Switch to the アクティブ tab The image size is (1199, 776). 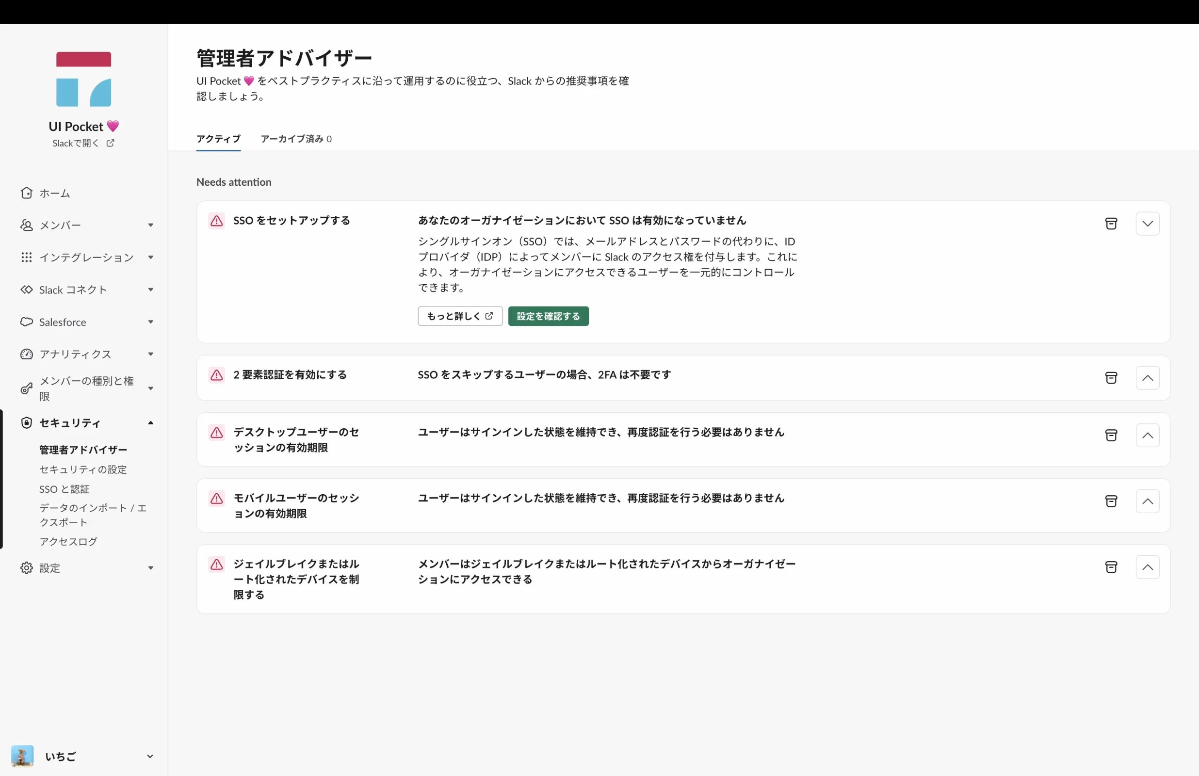[x=218, y=139]
